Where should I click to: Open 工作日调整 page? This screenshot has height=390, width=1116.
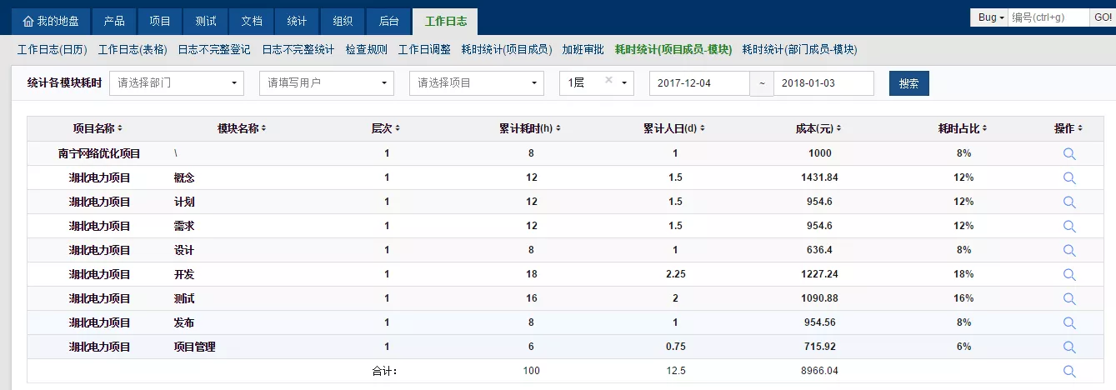424,50
